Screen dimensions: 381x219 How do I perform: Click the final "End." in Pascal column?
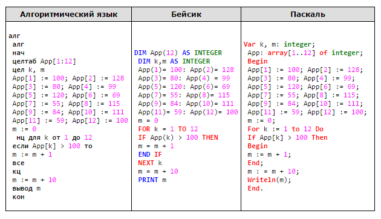[255, 188]
